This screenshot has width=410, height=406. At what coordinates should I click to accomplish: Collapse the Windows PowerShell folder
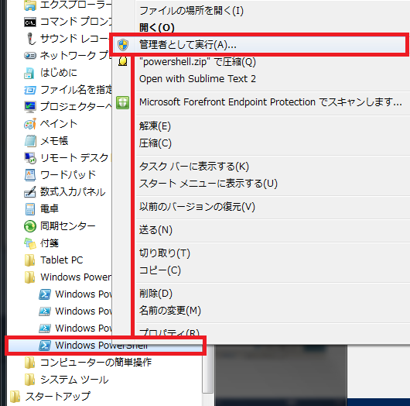[68, 277]
